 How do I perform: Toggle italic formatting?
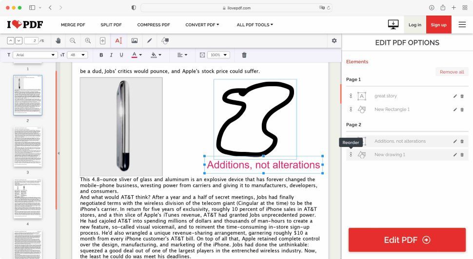pyautogui.click(x=111, y=55)
